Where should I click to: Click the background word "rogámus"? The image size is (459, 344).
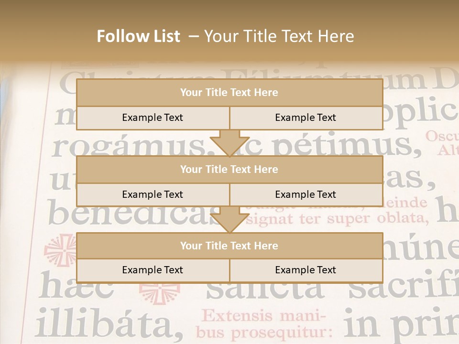pos(129,145)
